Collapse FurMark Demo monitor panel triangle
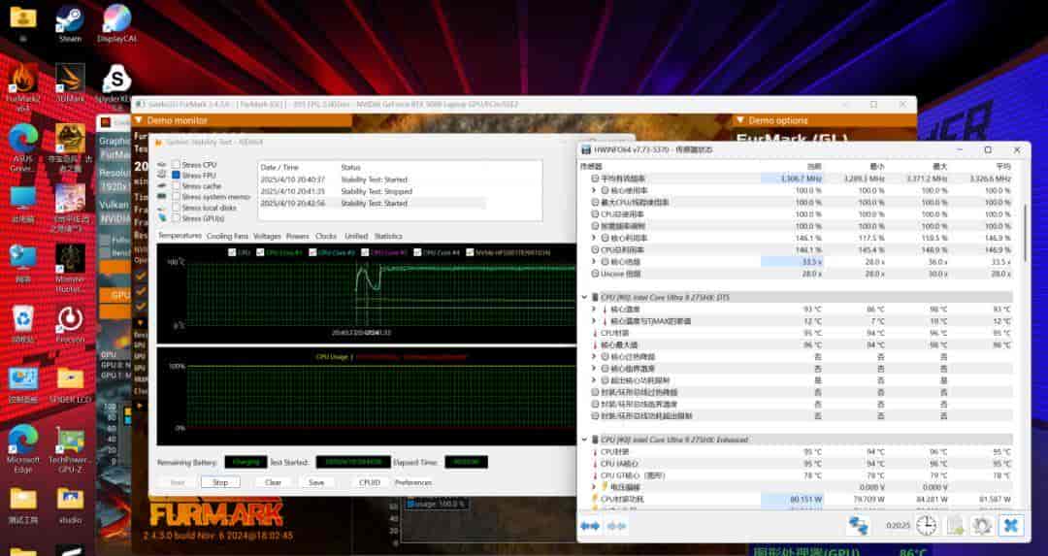This screenshot has height=556, width=1048. click(139, 120)
